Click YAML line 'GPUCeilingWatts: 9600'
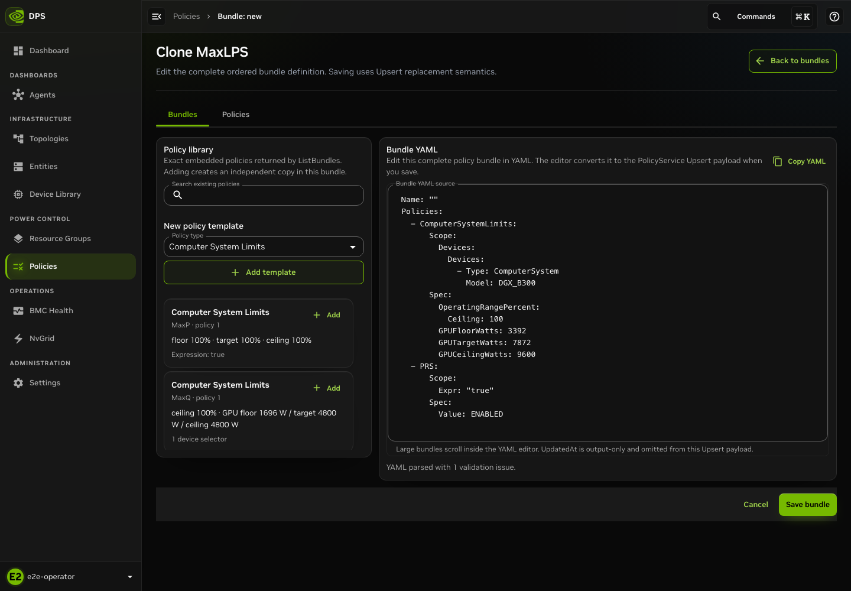851x591 pixels. [x=487, y=355]
